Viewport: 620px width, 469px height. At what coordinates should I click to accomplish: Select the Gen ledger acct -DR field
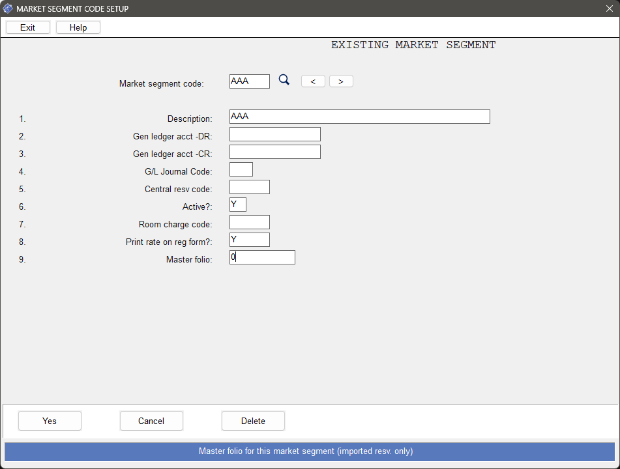coord(274,134)
